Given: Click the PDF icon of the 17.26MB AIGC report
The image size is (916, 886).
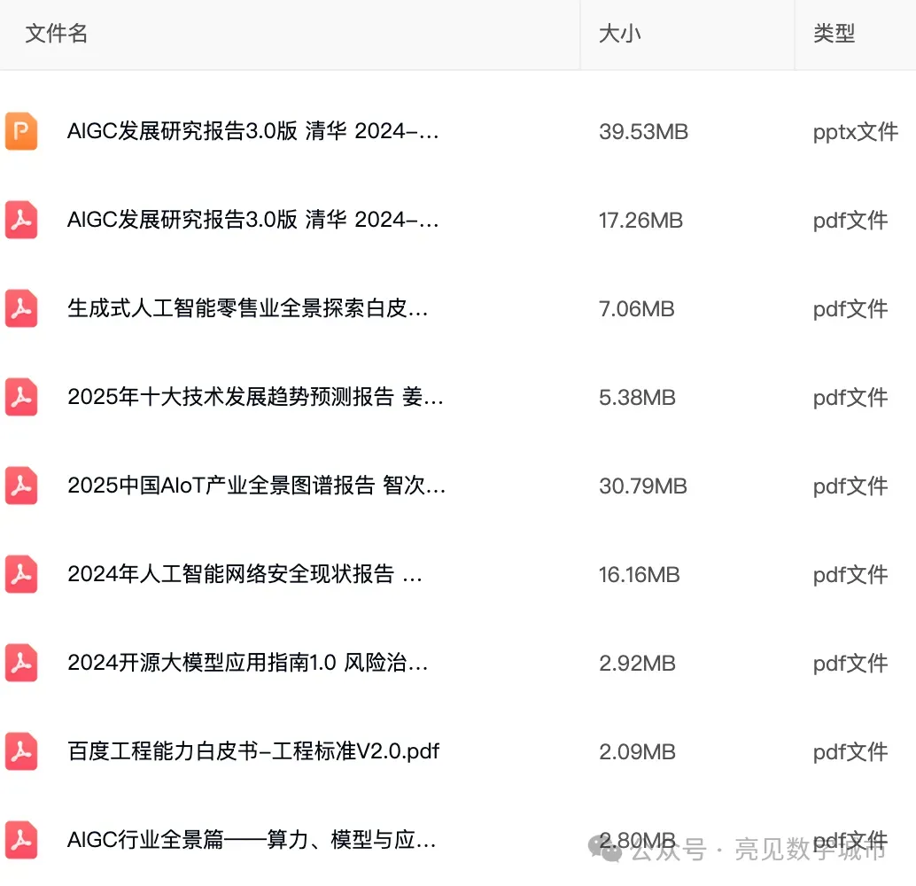Looking at the screenshot, I should click(21, 220).
